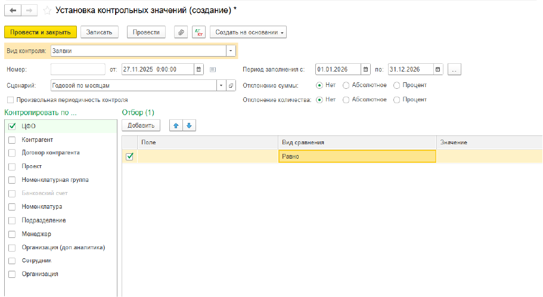Add a filter row with Добавить
Screen dimensions: 543x297
[x=141, y=125]
